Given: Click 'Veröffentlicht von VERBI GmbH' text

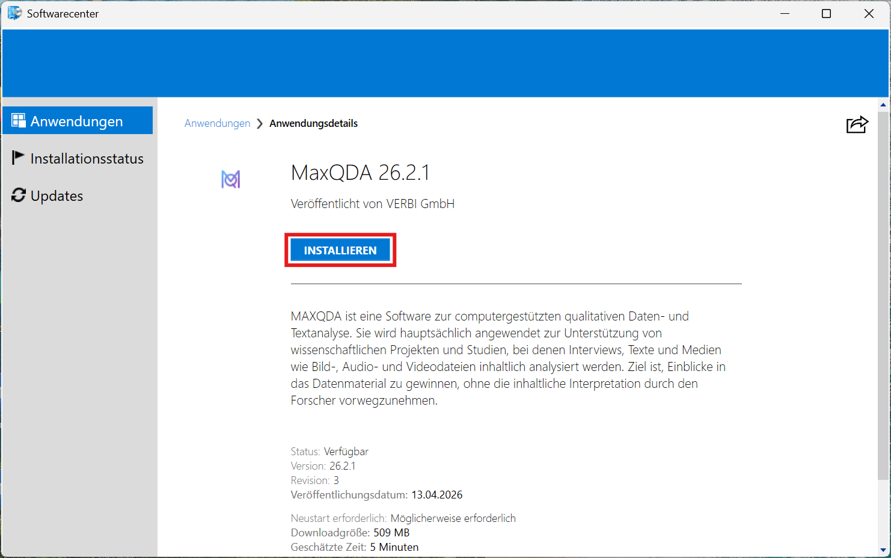Looking at the screenshot, I should 373,204.
